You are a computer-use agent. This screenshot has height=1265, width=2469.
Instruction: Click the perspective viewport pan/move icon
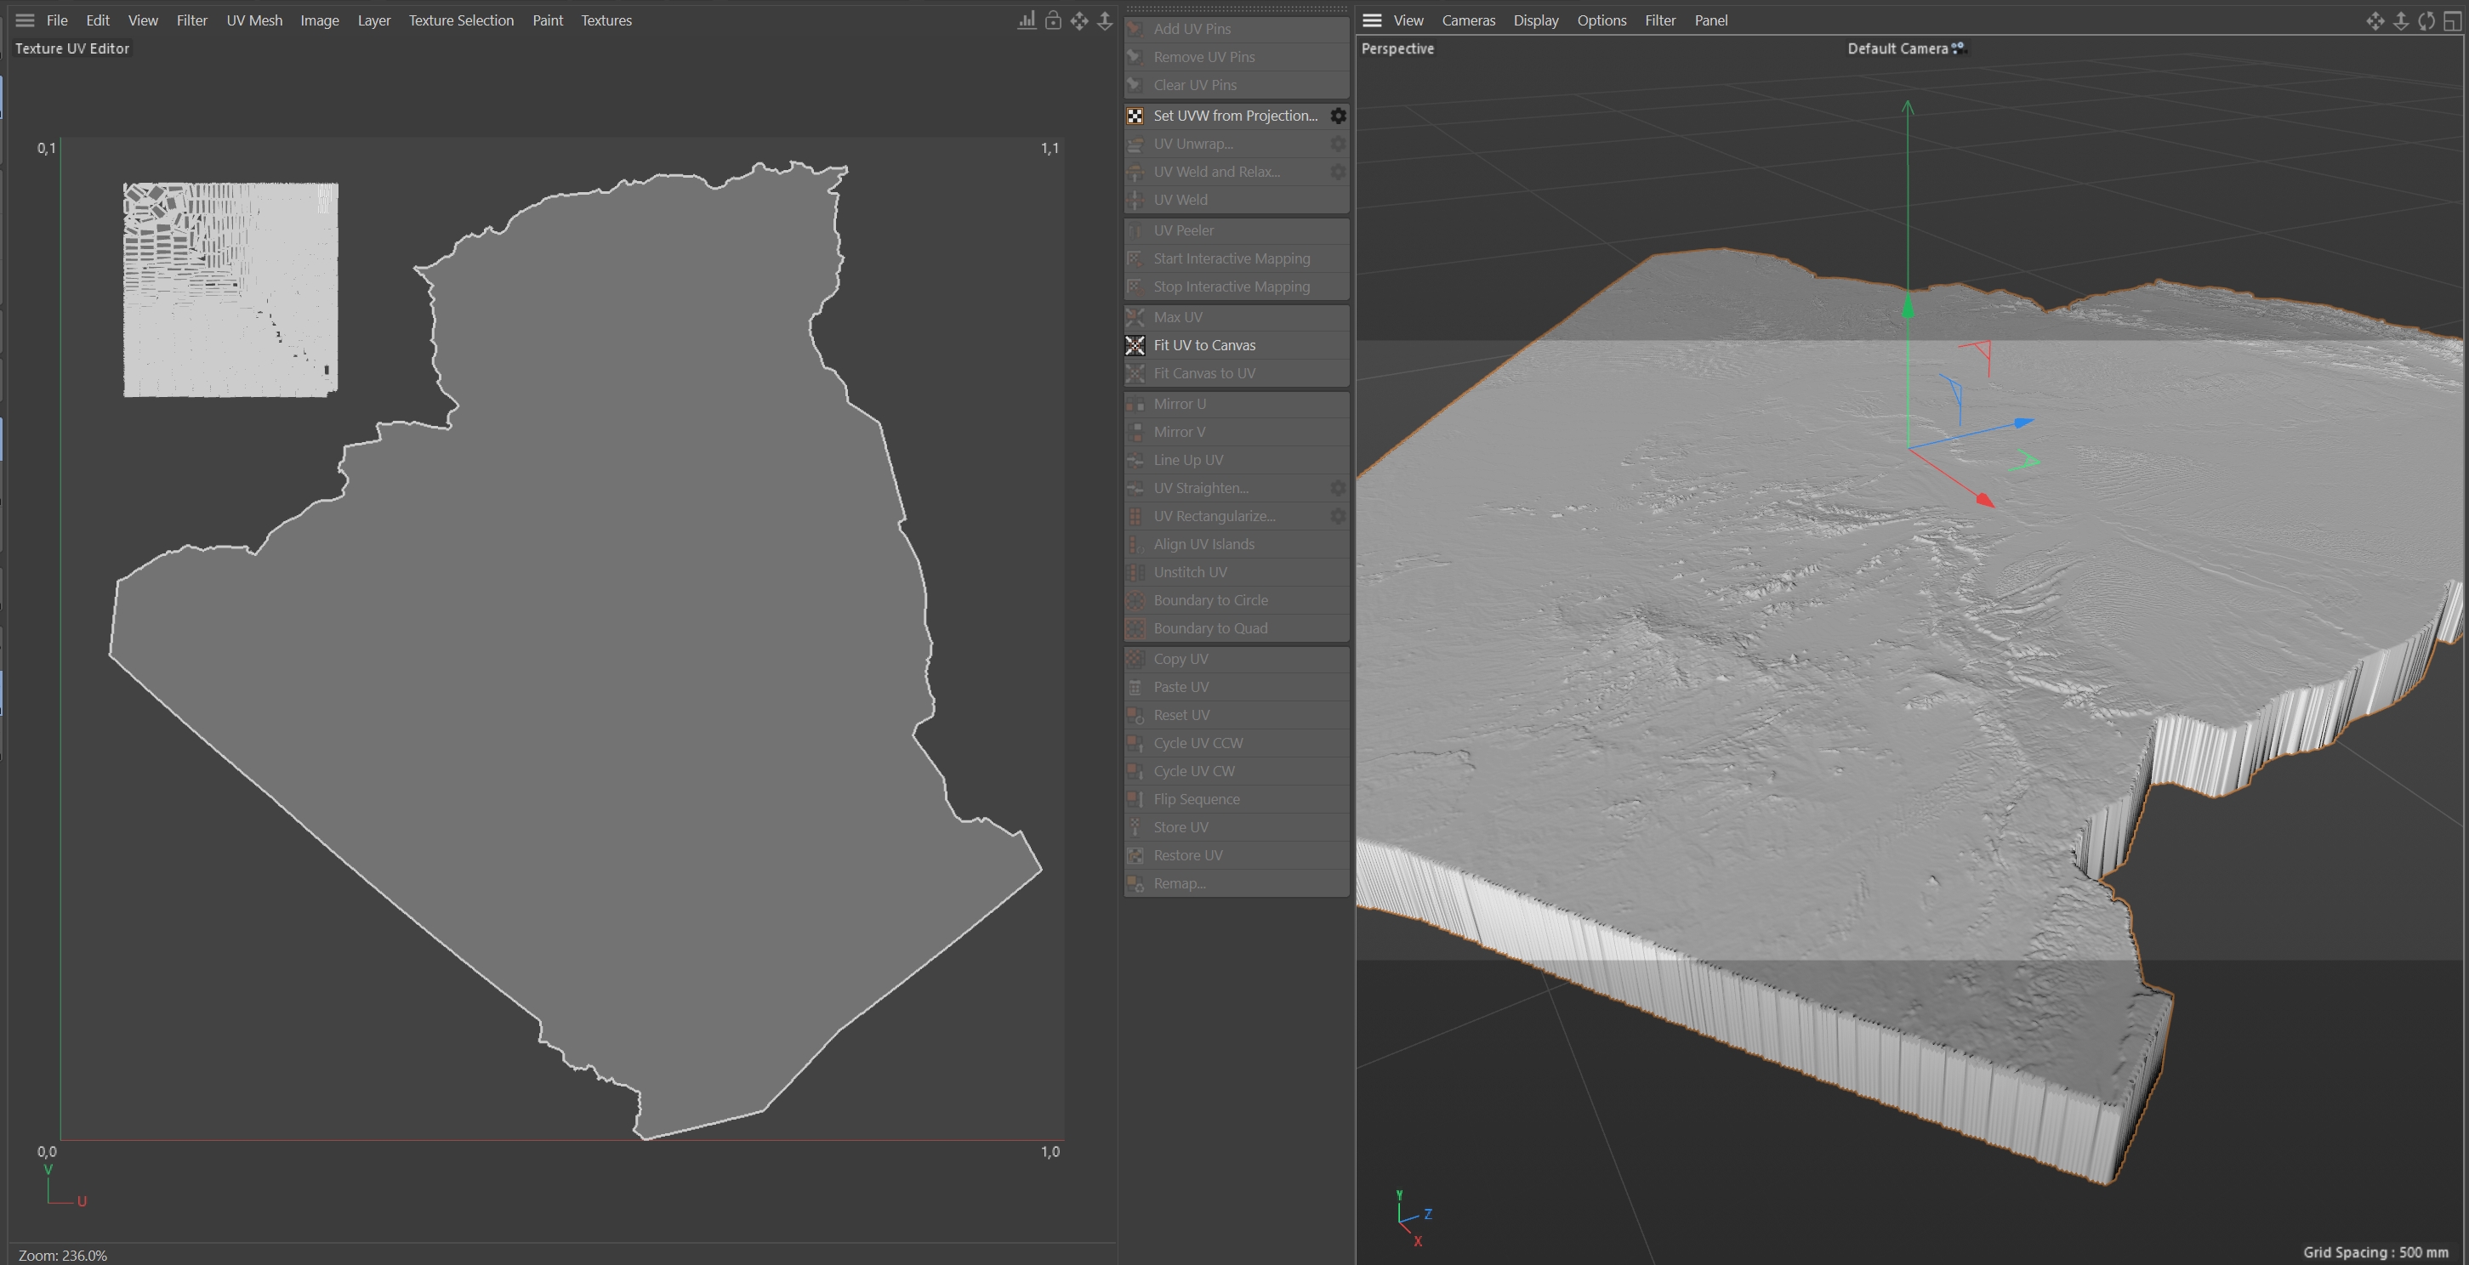(2375, 20)
